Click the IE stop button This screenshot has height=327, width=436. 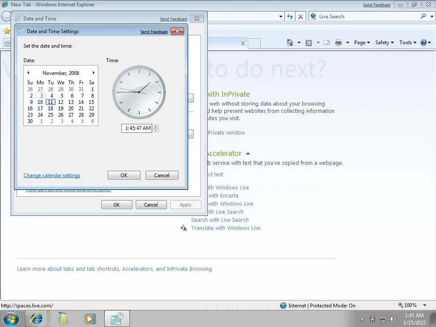coord(301,17)
